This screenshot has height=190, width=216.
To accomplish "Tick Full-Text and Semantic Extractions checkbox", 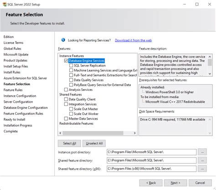I will [71, 75].
